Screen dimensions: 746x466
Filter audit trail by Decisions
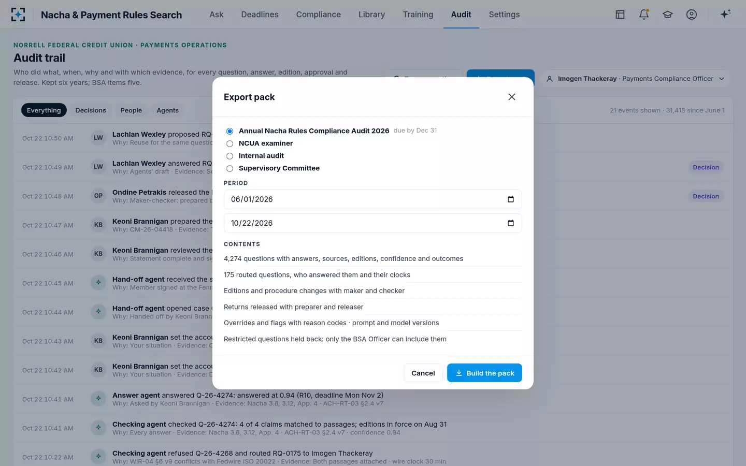pos(91,110)
